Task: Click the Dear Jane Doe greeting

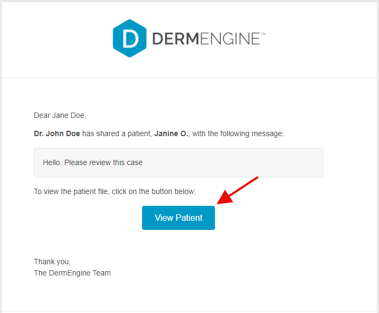Action: [60, 116]
